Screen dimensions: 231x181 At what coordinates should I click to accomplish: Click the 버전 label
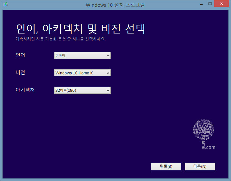(20, 72)
